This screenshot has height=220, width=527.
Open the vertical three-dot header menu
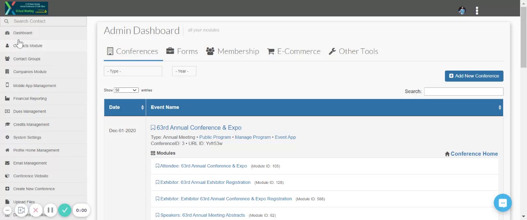point(477,11)
